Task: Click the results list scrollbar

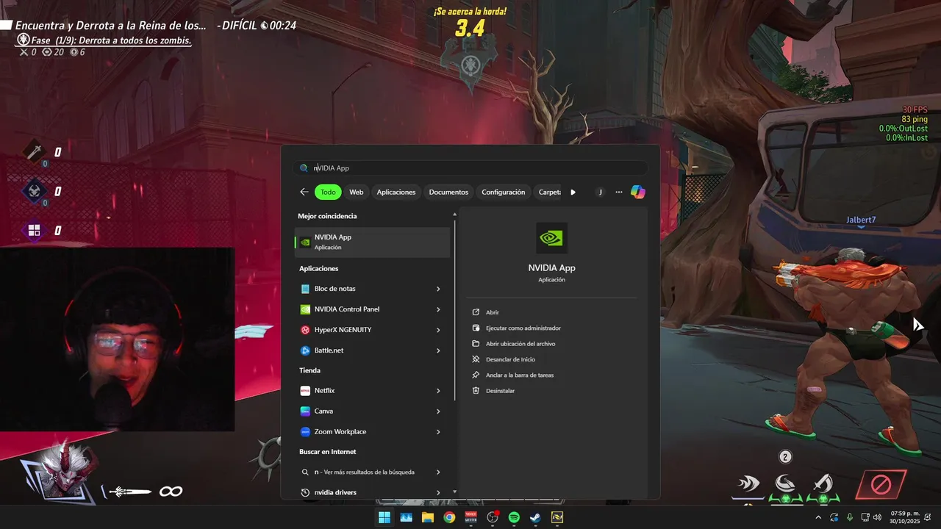Action: click(454, 309)
